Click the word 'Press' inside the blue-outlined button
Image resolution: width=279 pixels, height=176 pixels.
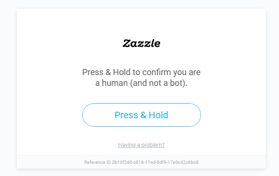[x=126, y=115]
